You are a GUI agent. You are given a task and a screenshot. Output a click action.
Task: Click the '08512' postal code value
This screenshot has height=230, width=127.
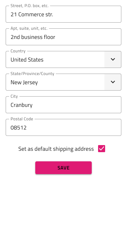(x=19, y=128)
